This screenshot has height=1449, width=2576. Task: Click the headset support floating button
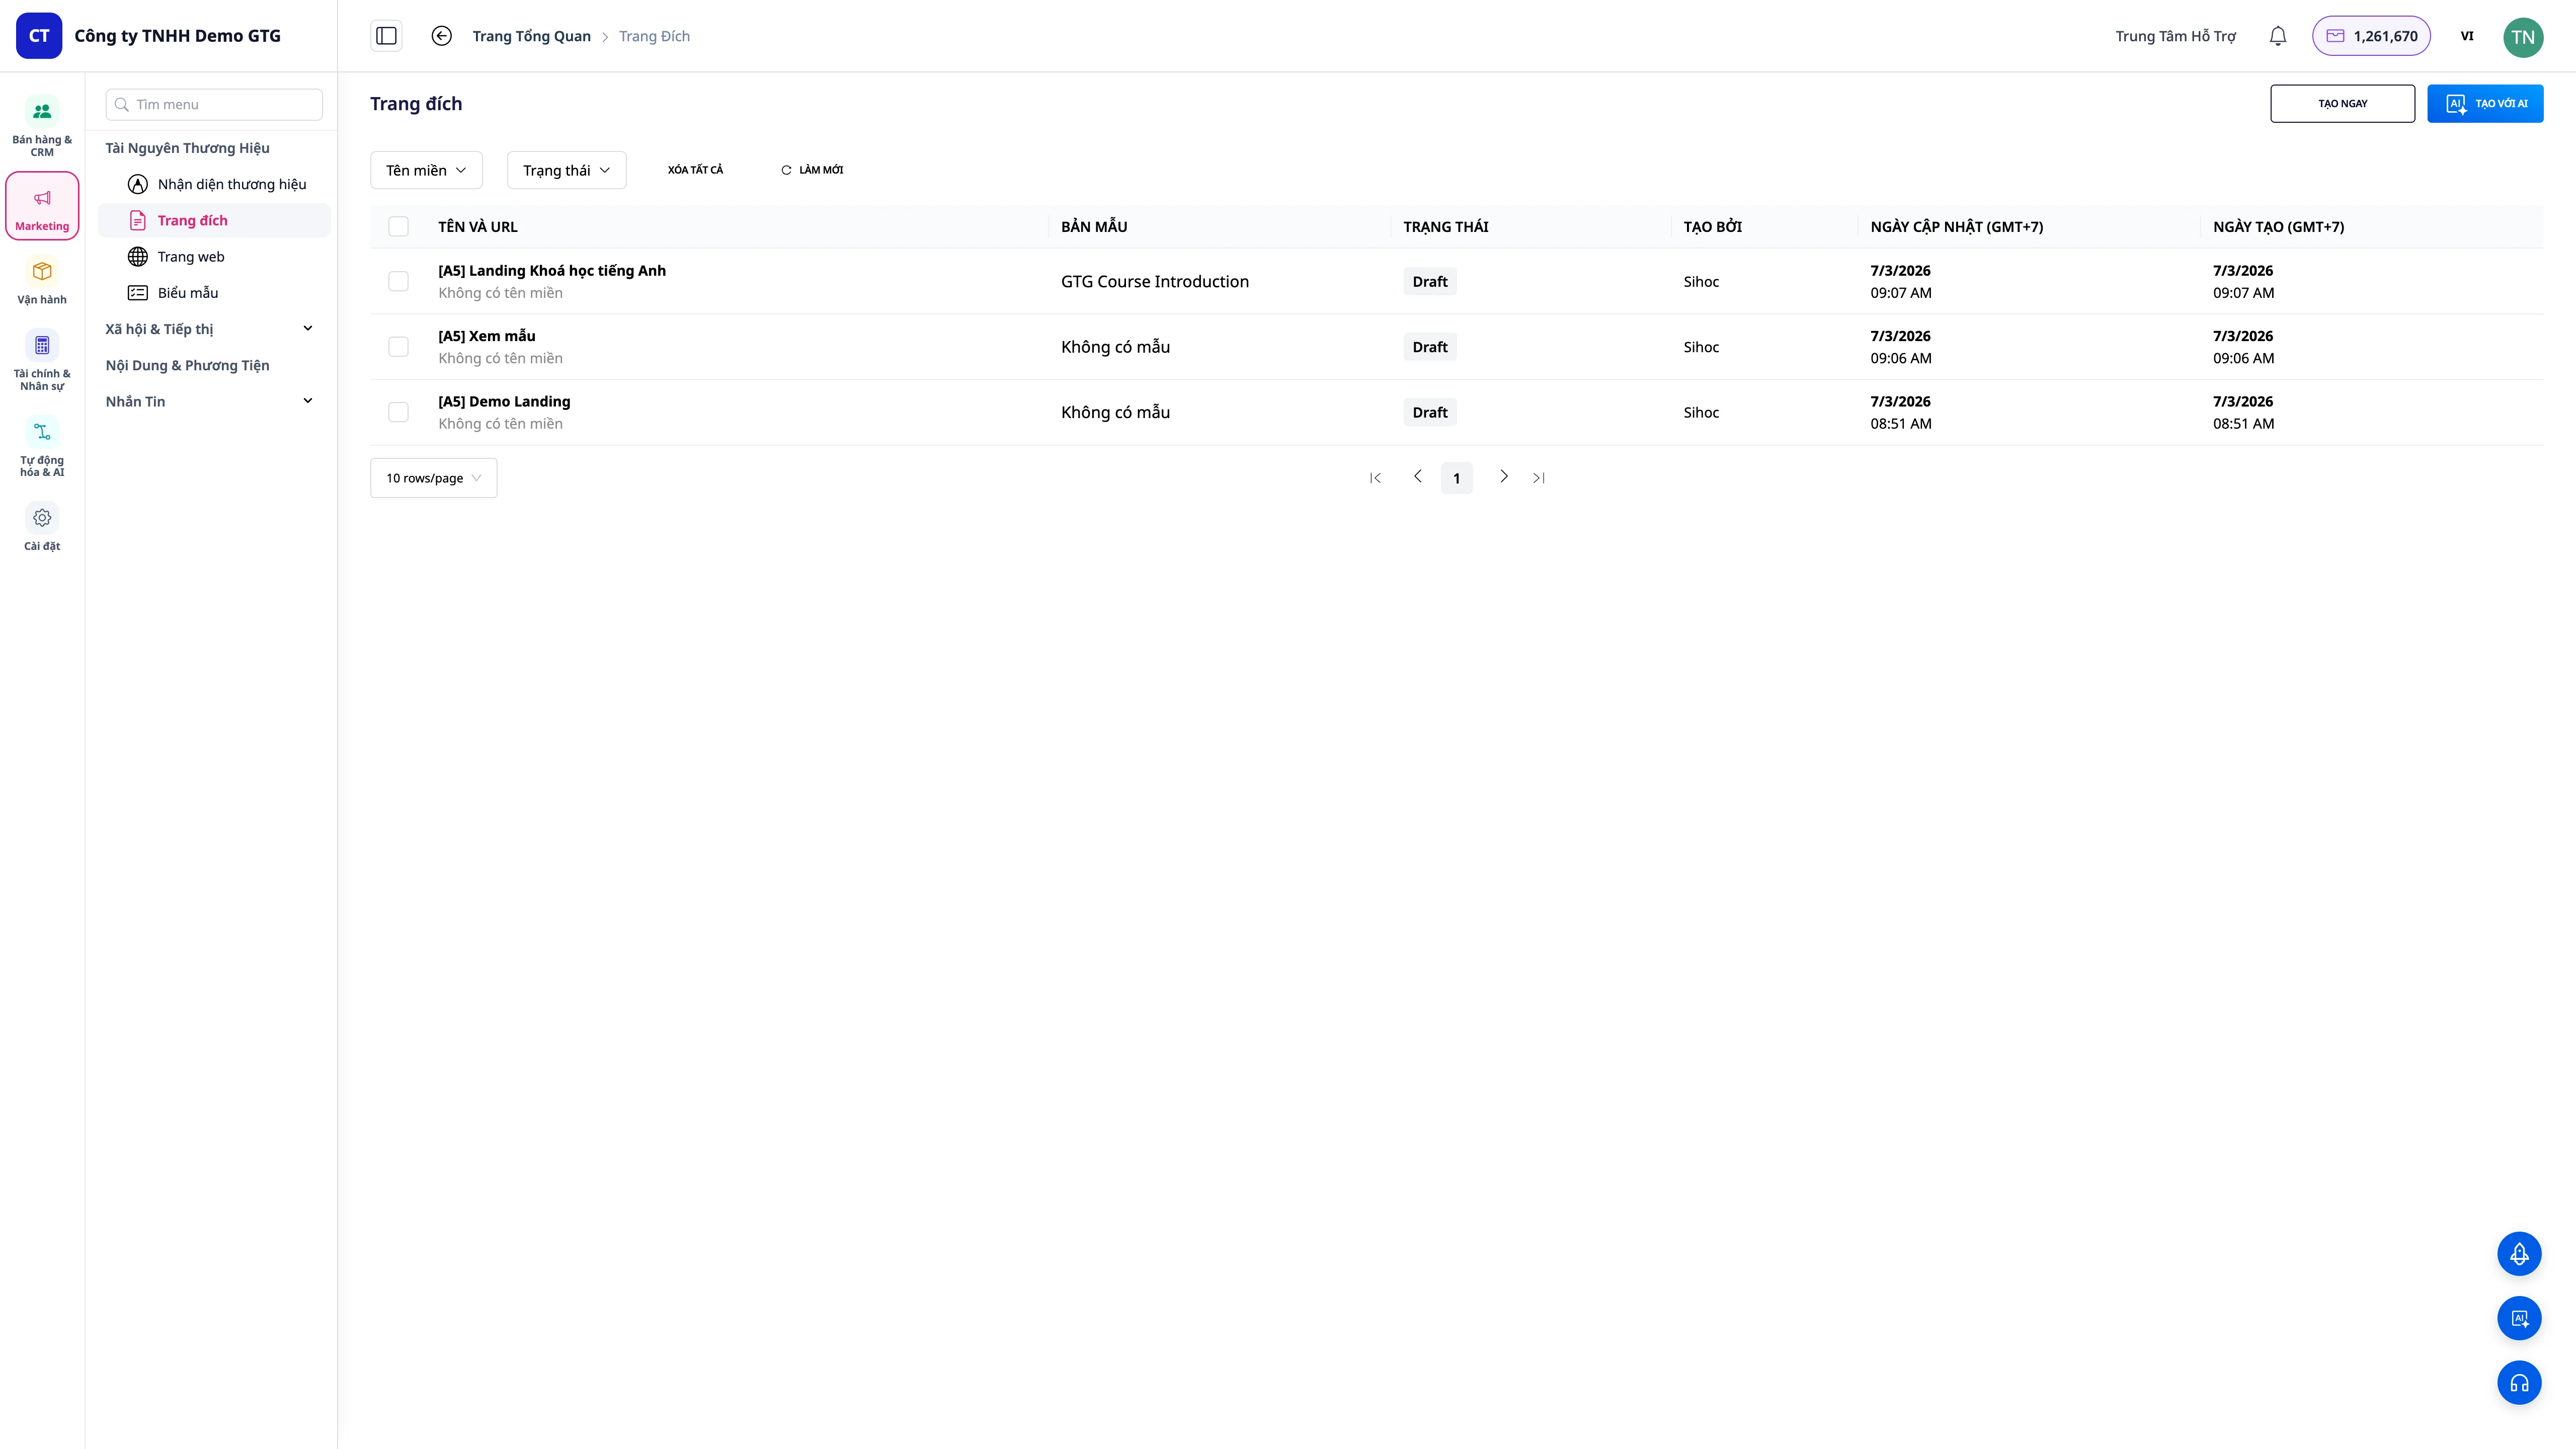[2519, 1383]
